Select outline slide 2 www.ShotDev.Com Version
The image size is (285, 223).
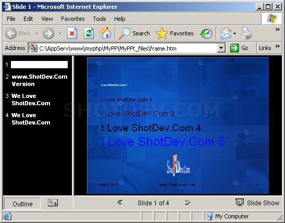click(40, 80)
